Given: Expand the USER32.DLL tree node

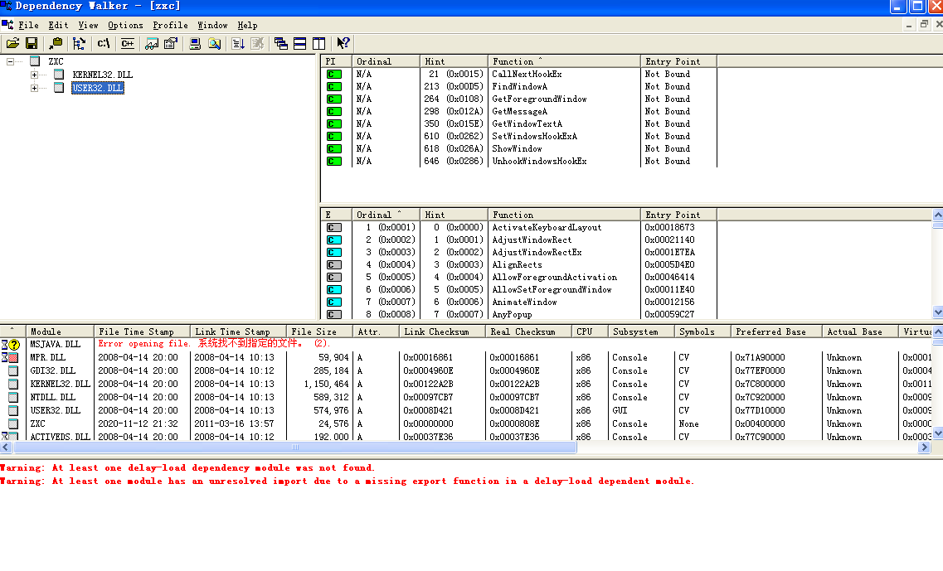Looking at the screenshot, I should (34, 88).
